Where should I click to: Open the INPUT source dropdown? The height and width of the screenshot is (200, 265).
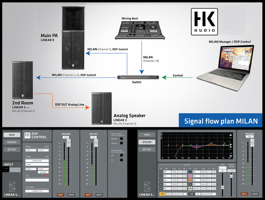(x=15, y=170)
